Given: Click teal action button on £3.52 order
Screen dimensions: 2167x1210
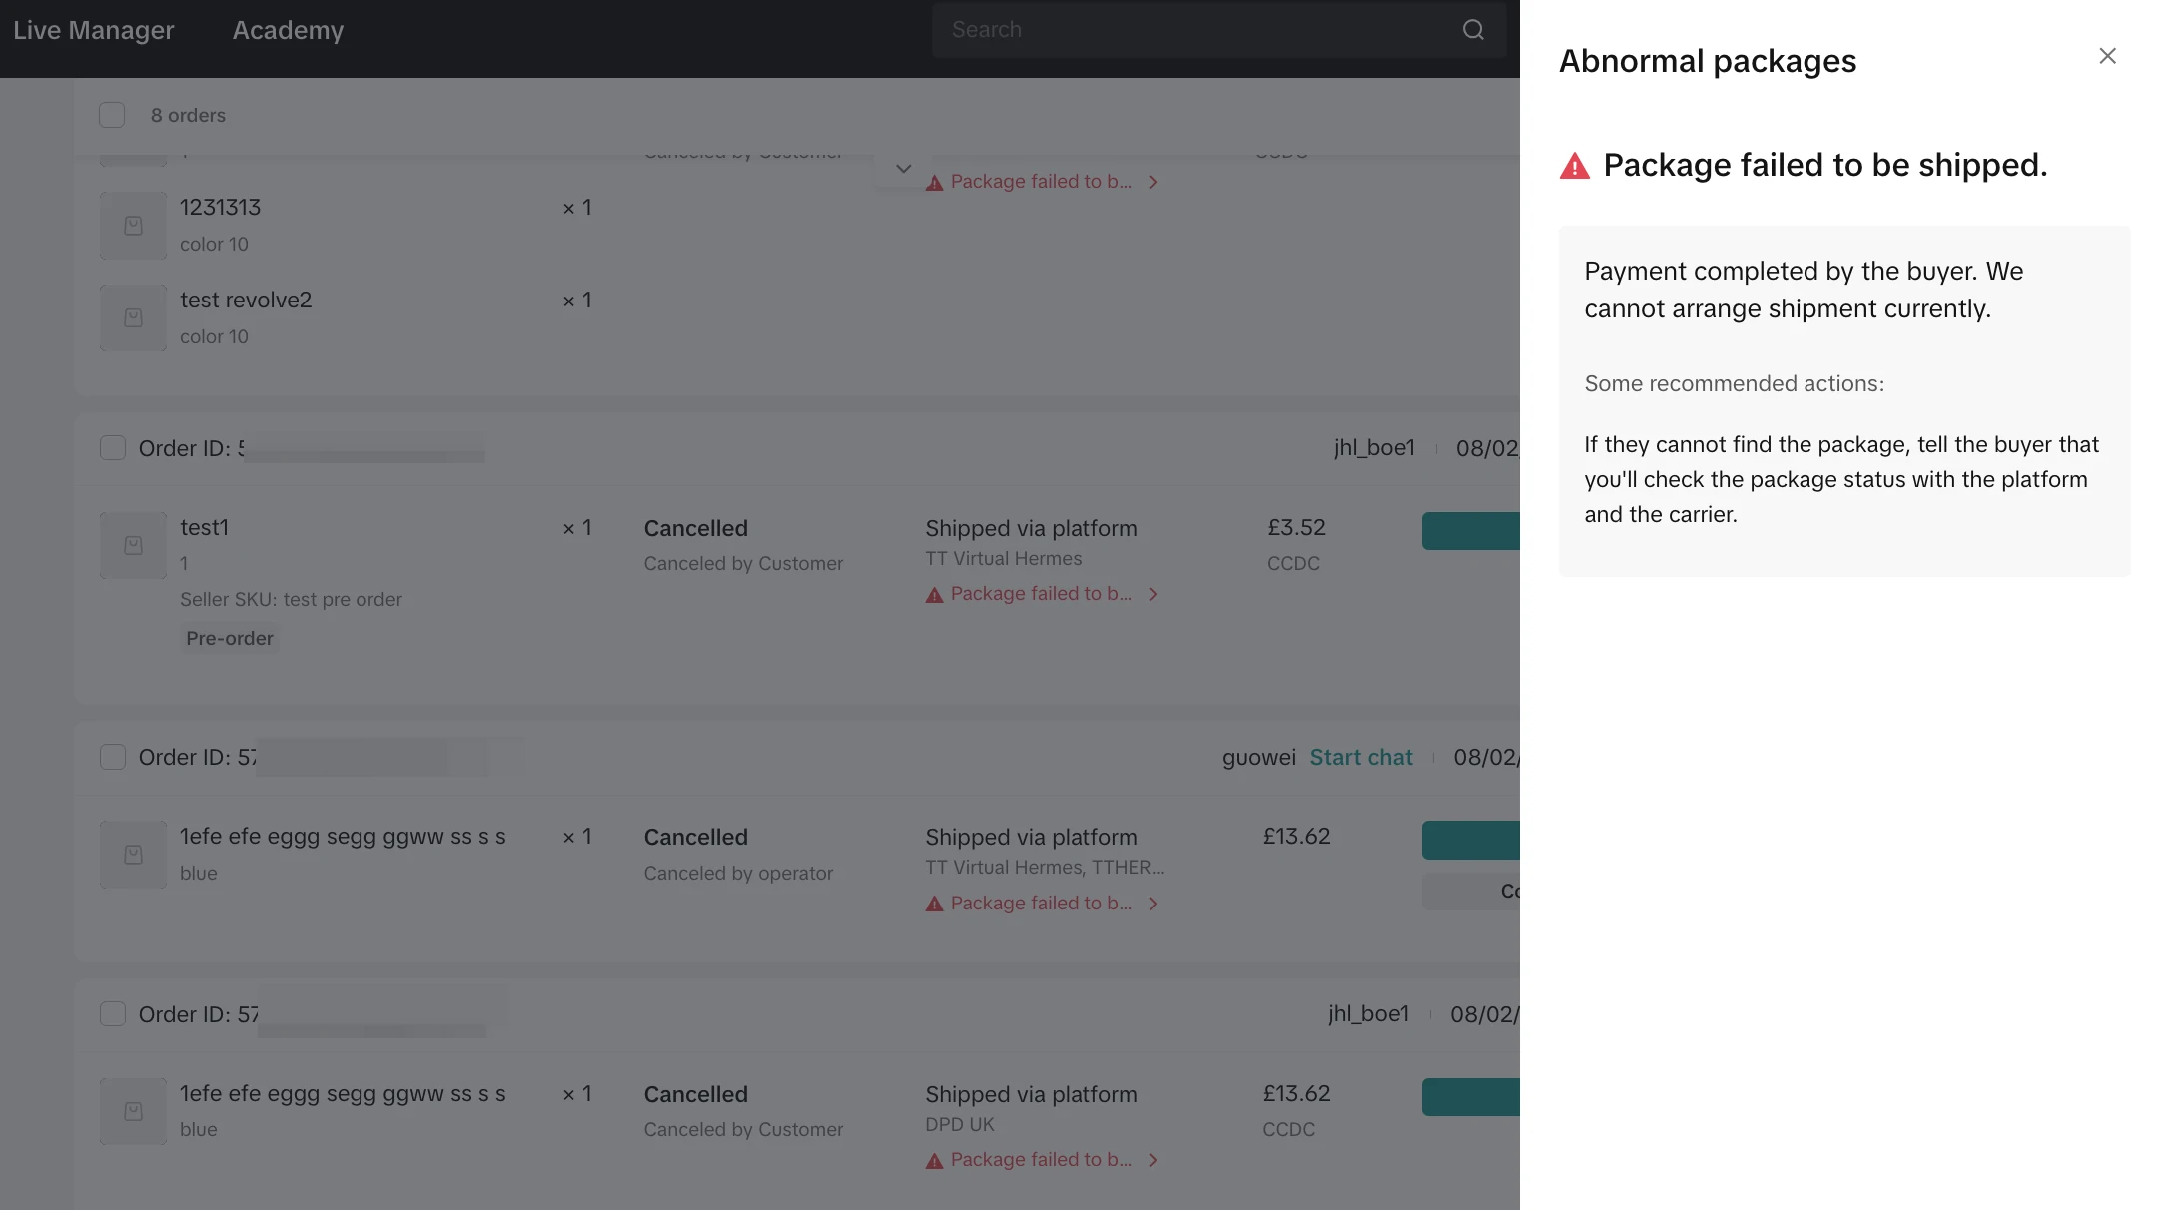Looking at the screenshot, I should [1470, 531].
